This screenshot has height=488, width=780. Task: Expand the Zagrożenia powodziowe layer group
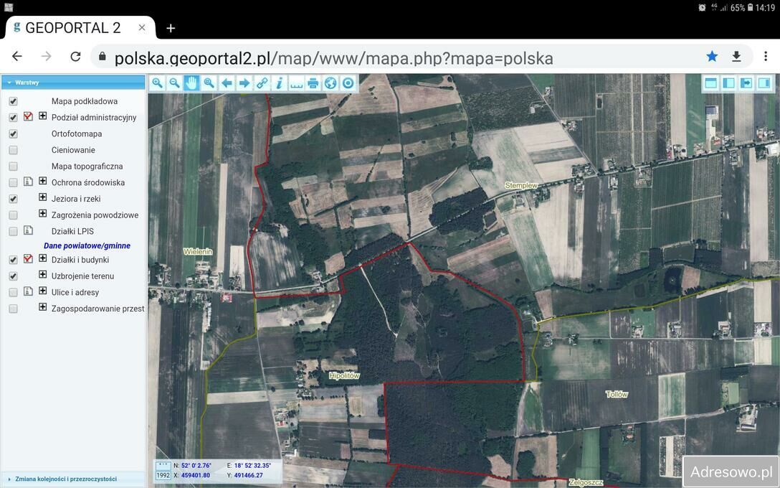click(x=42, y=214)
